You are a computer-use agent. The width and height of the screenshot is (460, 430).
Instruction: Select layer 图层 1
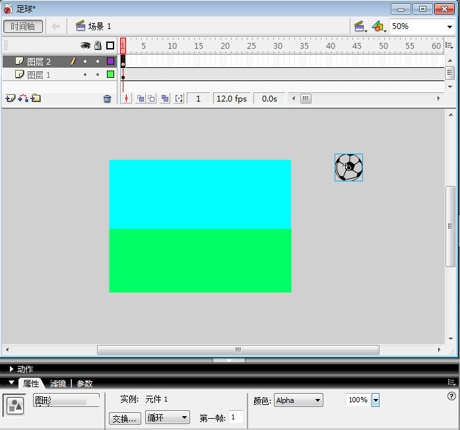point(39,75)
